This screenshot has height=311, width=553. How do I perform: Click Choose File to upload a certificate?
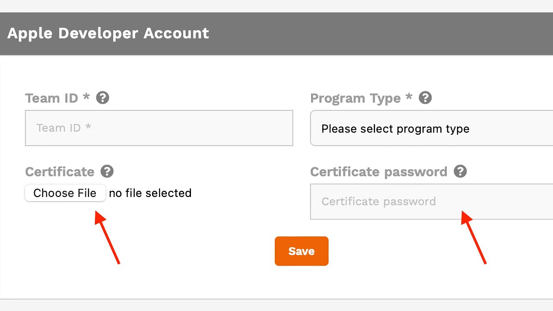(x=65, y=193)
